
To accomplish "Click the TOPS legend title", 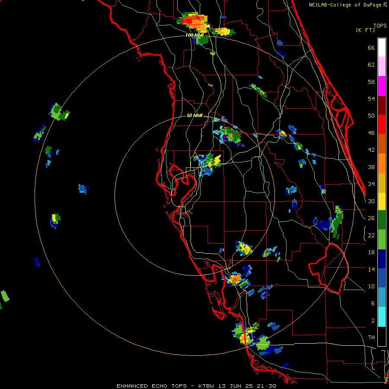I will click(380, 26).
